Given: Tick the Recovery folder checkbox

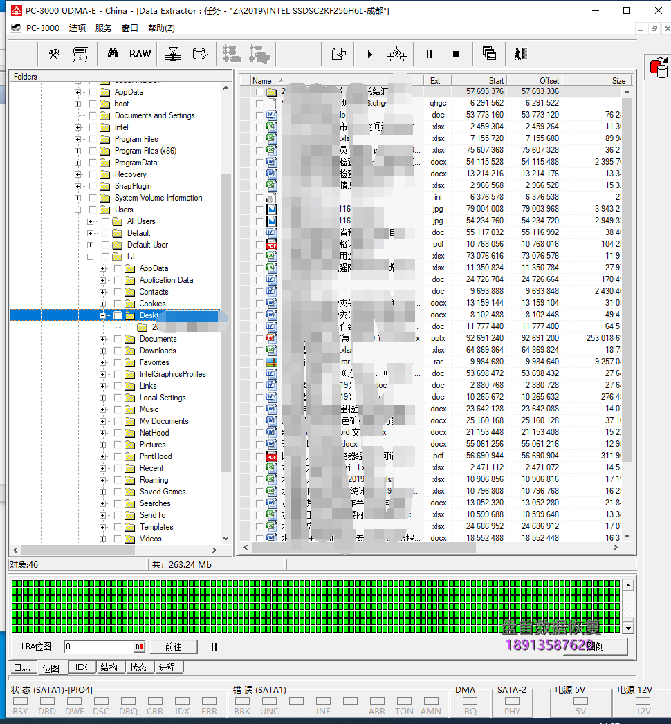Looking at the screenshot, I should pos(93,174).
